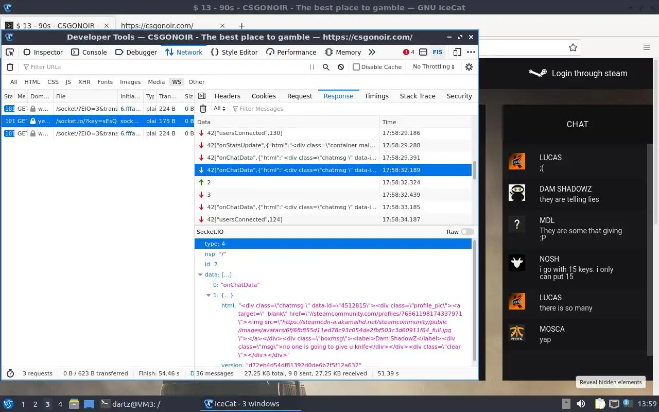Screen dimensions: 659x412
Task: Open taskbar application launcher icon
Action: [x=8, y=404]
